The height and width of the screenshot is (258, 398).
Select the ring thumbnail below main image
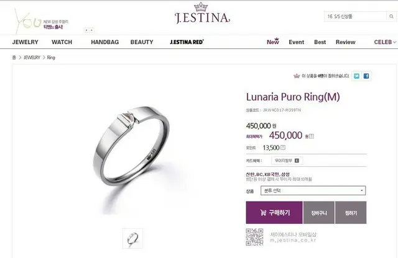132,239
